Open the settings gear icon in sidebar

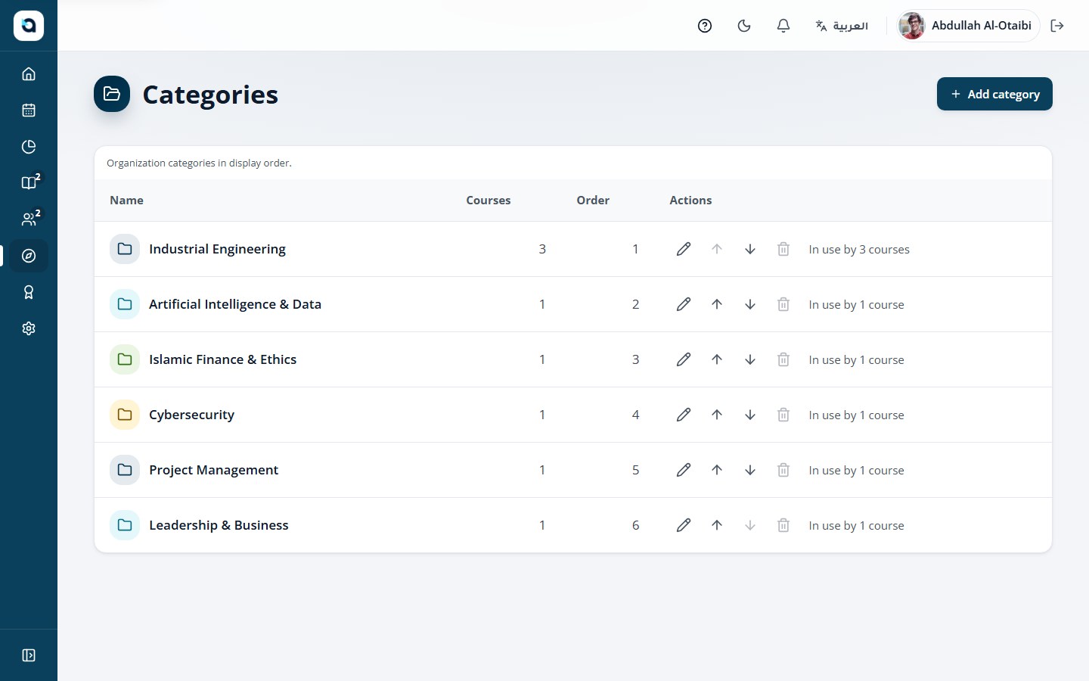pyautogui.click(x=29, y=328)
